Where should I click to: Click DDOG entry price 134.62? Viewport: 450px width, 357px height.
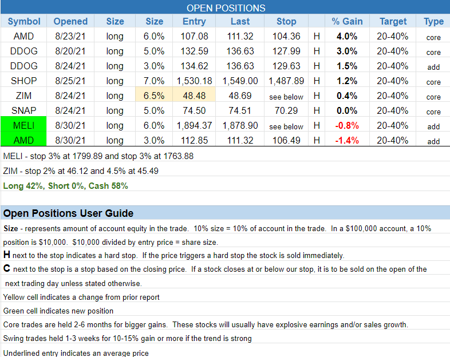pos(194,66)
